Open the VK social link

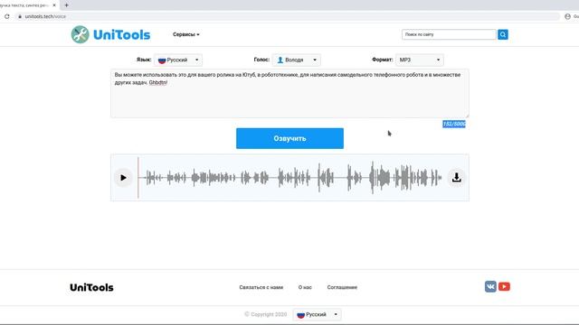490,286
